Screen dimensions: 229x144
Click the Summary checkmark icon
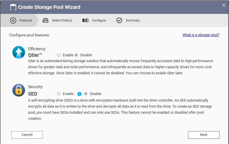pos(119,20)
